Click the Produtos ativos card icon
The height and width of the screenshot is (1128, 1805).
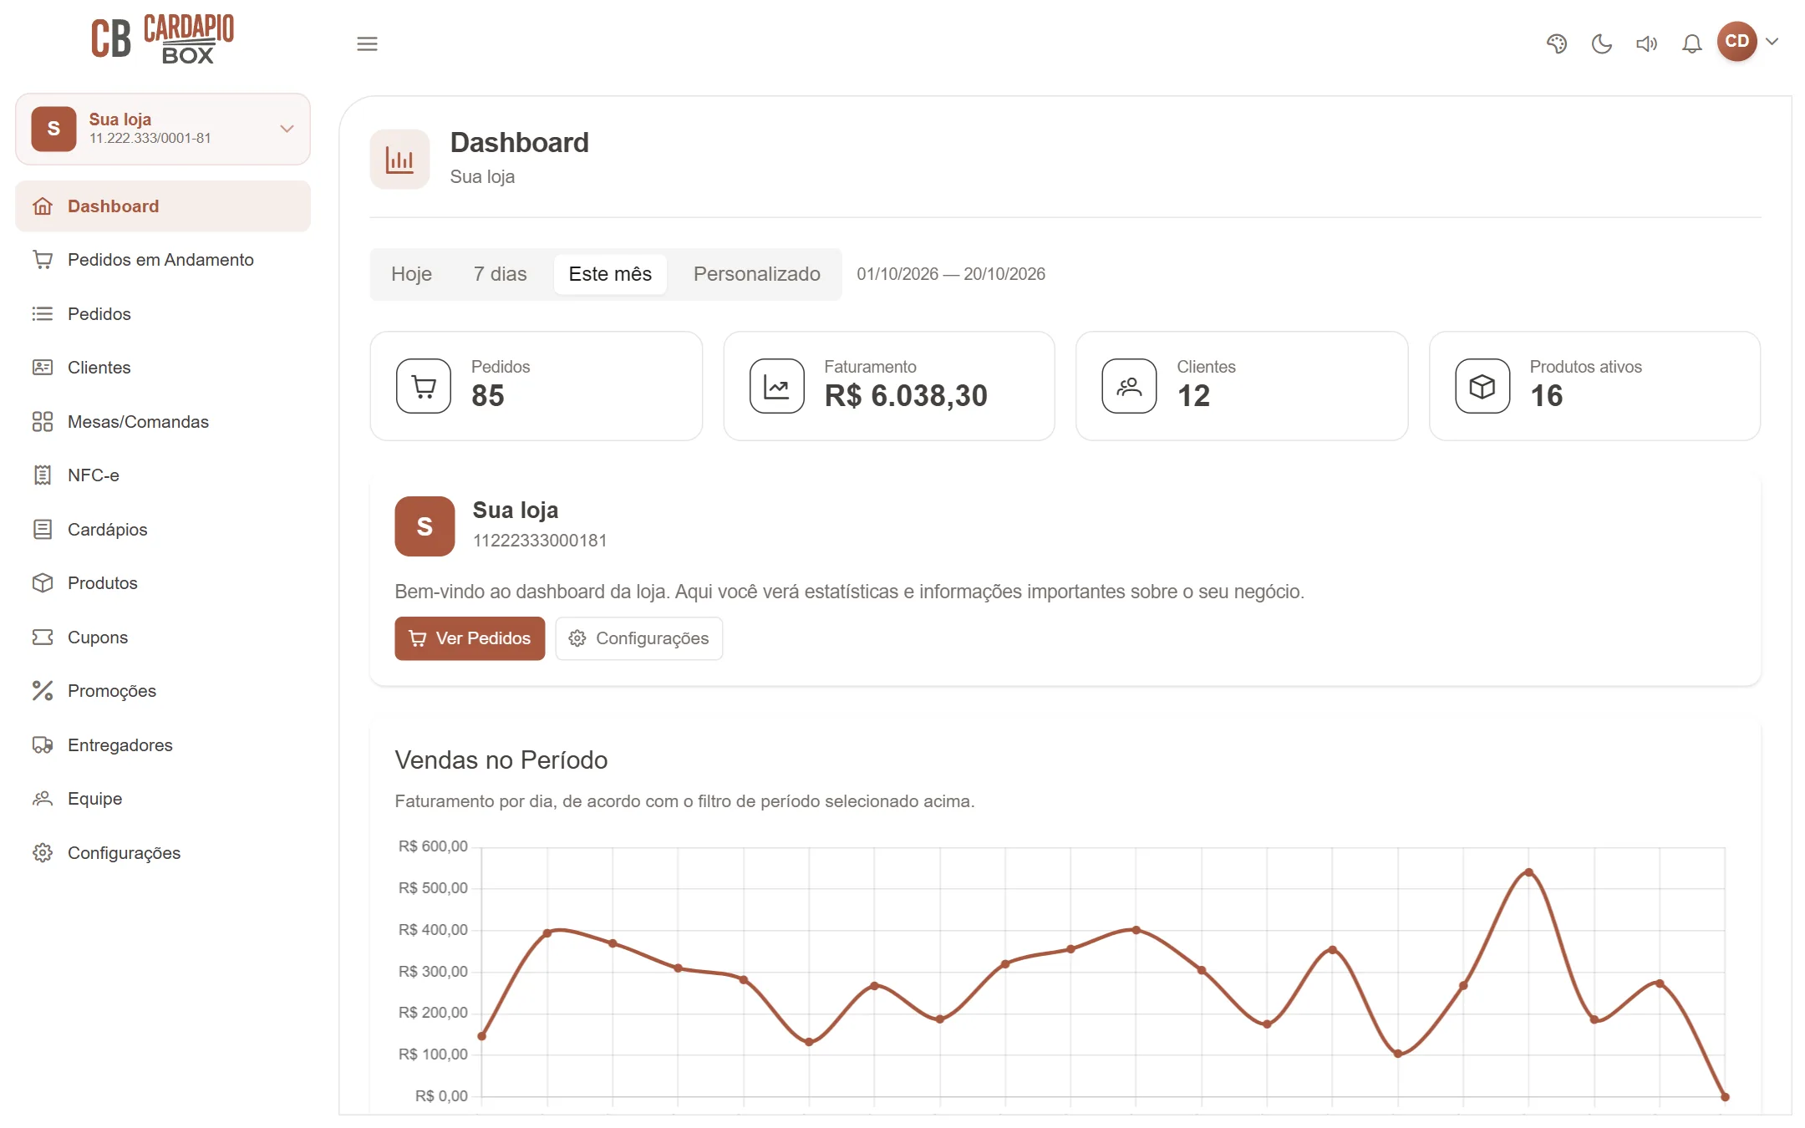1482,386
